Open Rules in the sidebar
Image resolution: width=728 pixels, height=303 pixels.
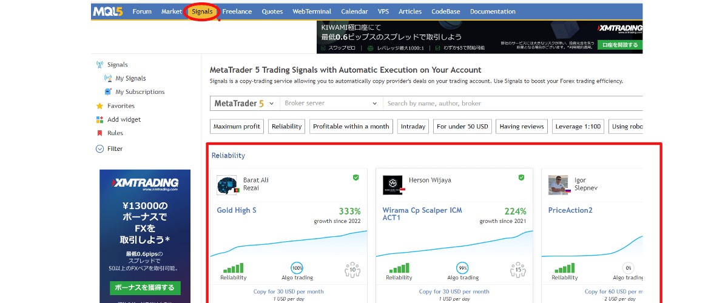pyautogui.click(x=115, y=133)
